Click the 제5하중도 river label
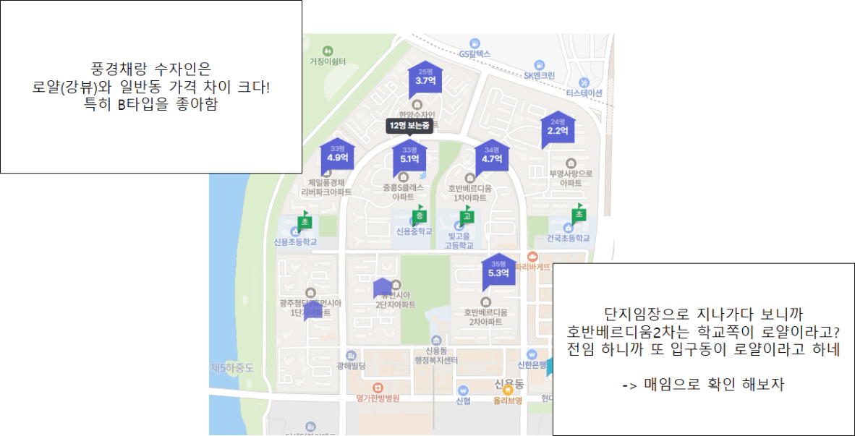Screen dimensions: 855x436 coord(233,368)
